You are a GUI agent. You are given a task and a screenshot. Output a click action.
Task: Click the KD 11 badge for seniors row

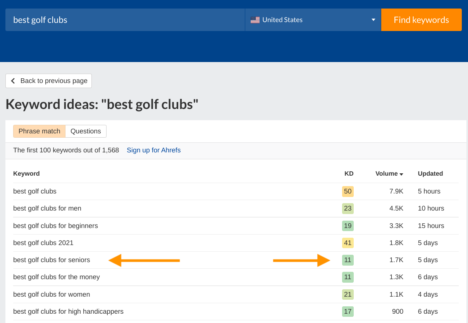coord(348,260)
